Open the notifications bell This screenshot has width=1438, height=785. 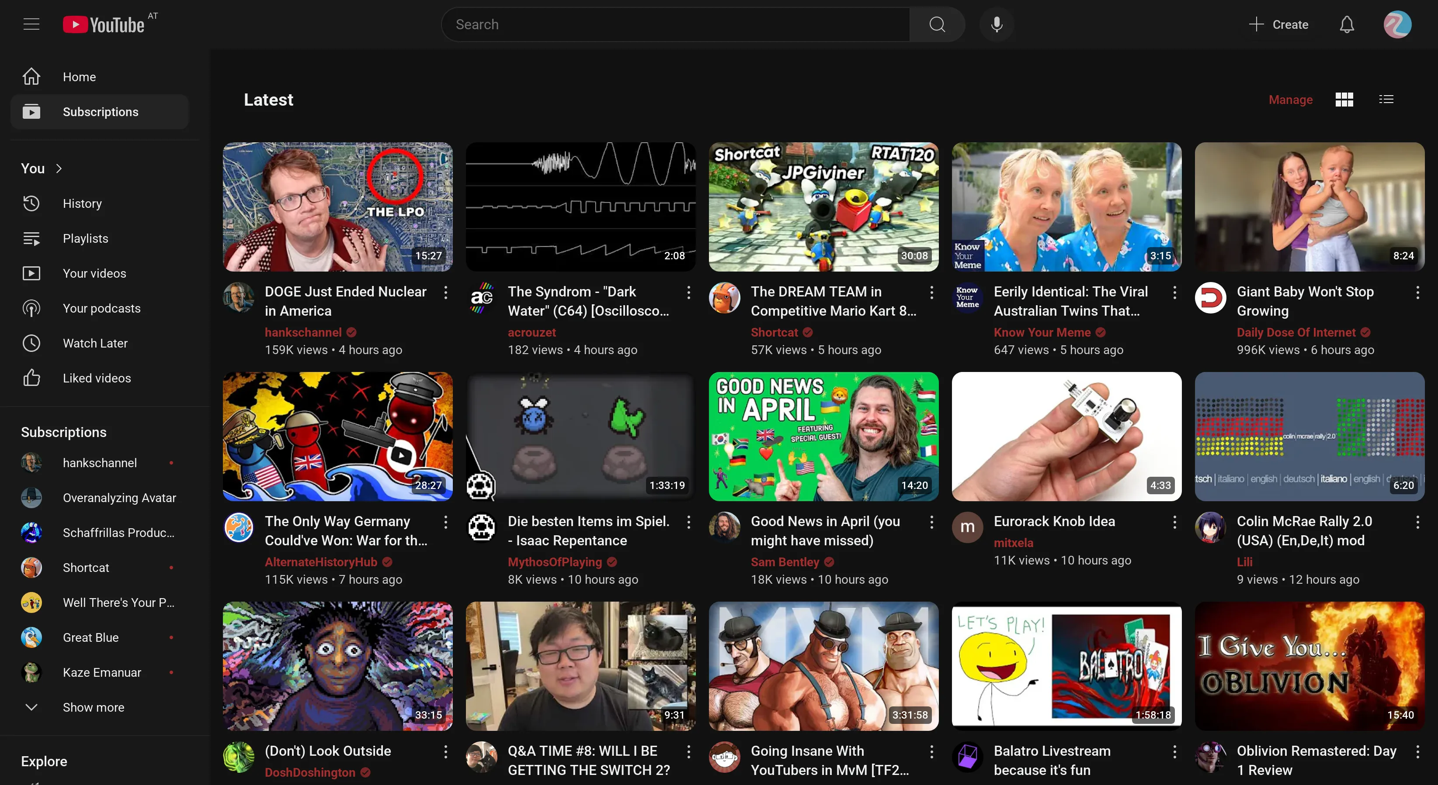coord(1347,24)
